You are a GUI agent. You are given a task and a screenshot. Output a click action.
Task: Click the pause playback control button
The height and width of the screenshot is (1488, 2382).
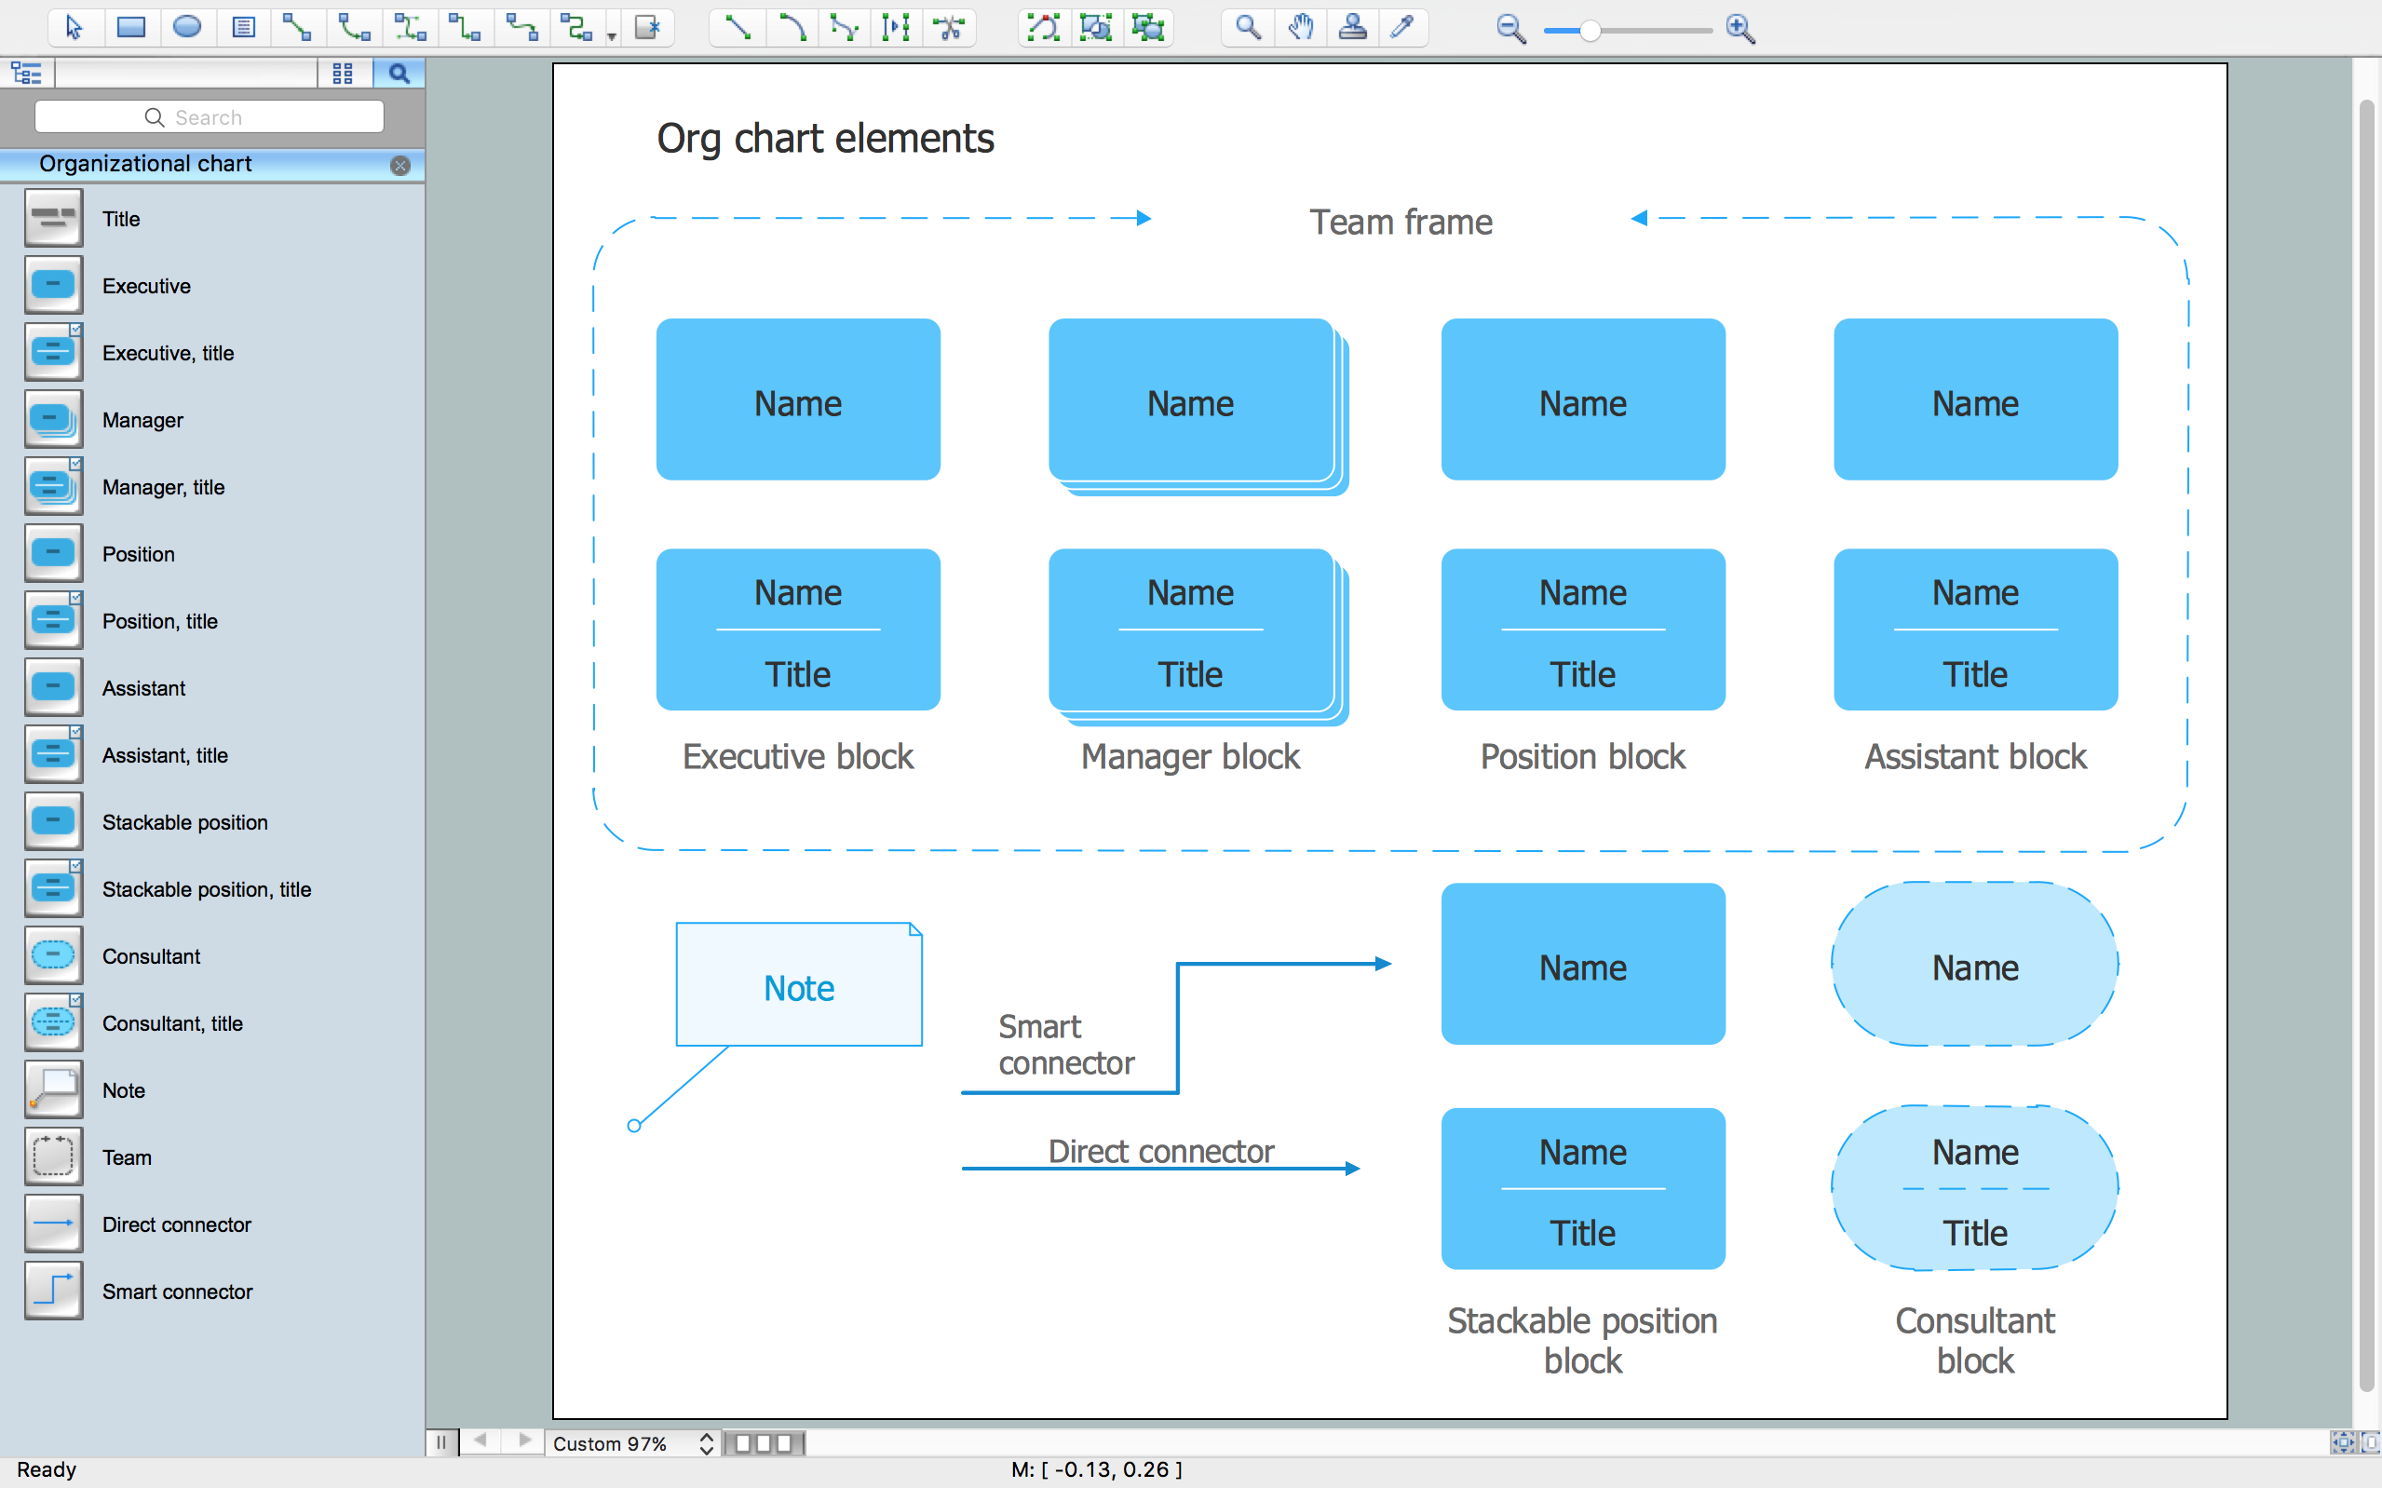tap(442, 1441)
